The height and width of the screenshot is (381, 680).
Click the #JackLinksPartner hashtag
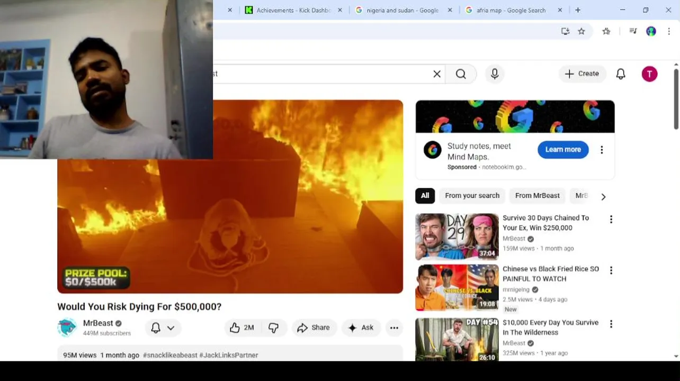click(229, 355)
